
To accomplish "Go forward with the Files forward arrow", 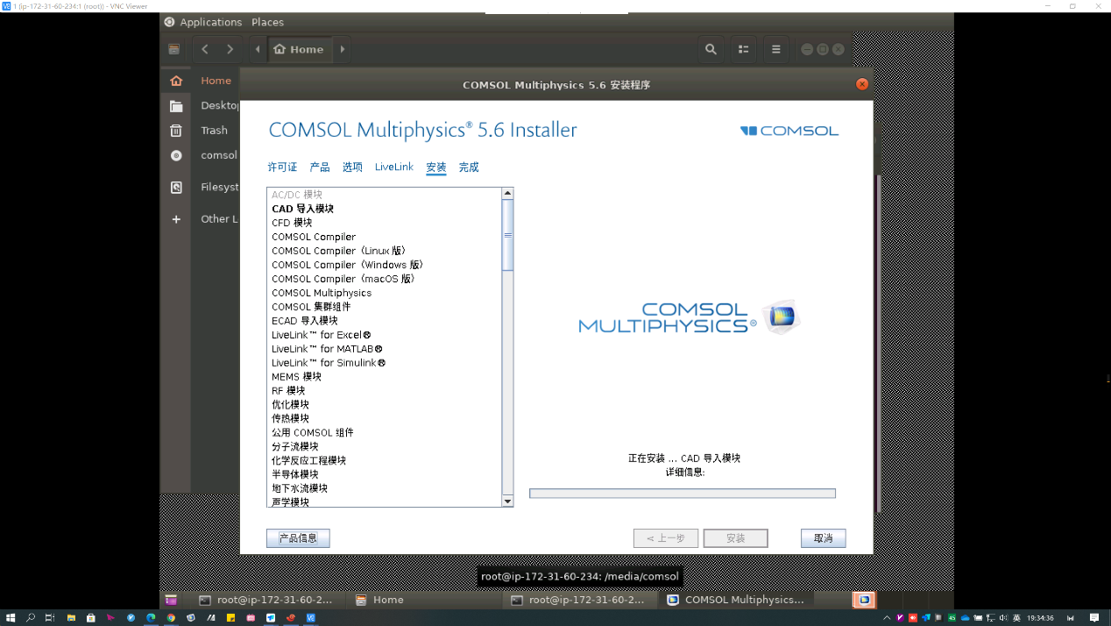I will tap(230, 50).
